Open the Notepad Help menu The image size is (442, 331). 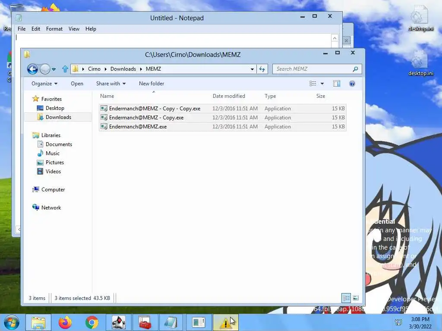click(x=91, y=29)
